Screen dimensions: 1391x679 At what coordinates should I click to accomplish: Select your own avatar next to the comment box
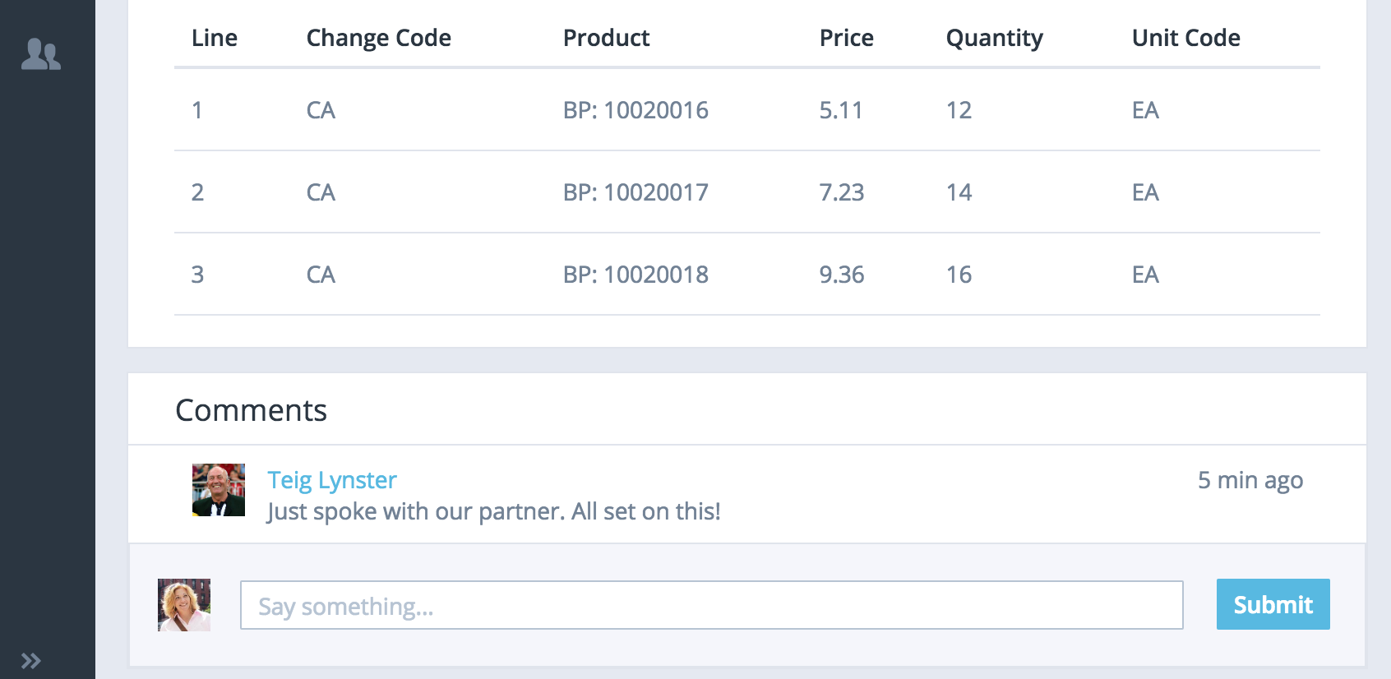184,604
